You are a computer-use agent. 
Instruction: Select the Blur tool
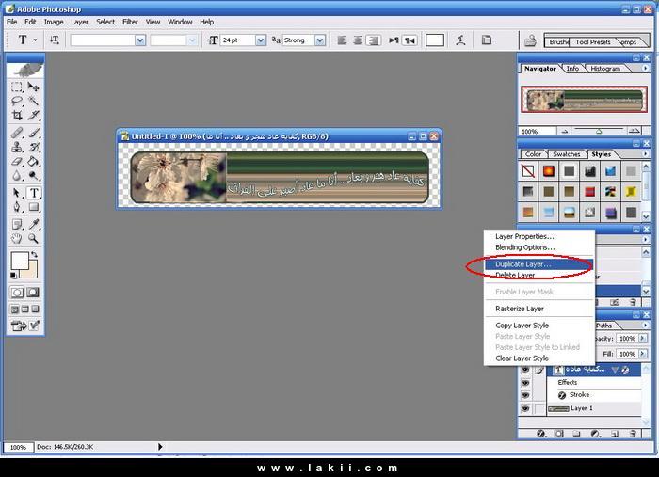coord(17,176)
